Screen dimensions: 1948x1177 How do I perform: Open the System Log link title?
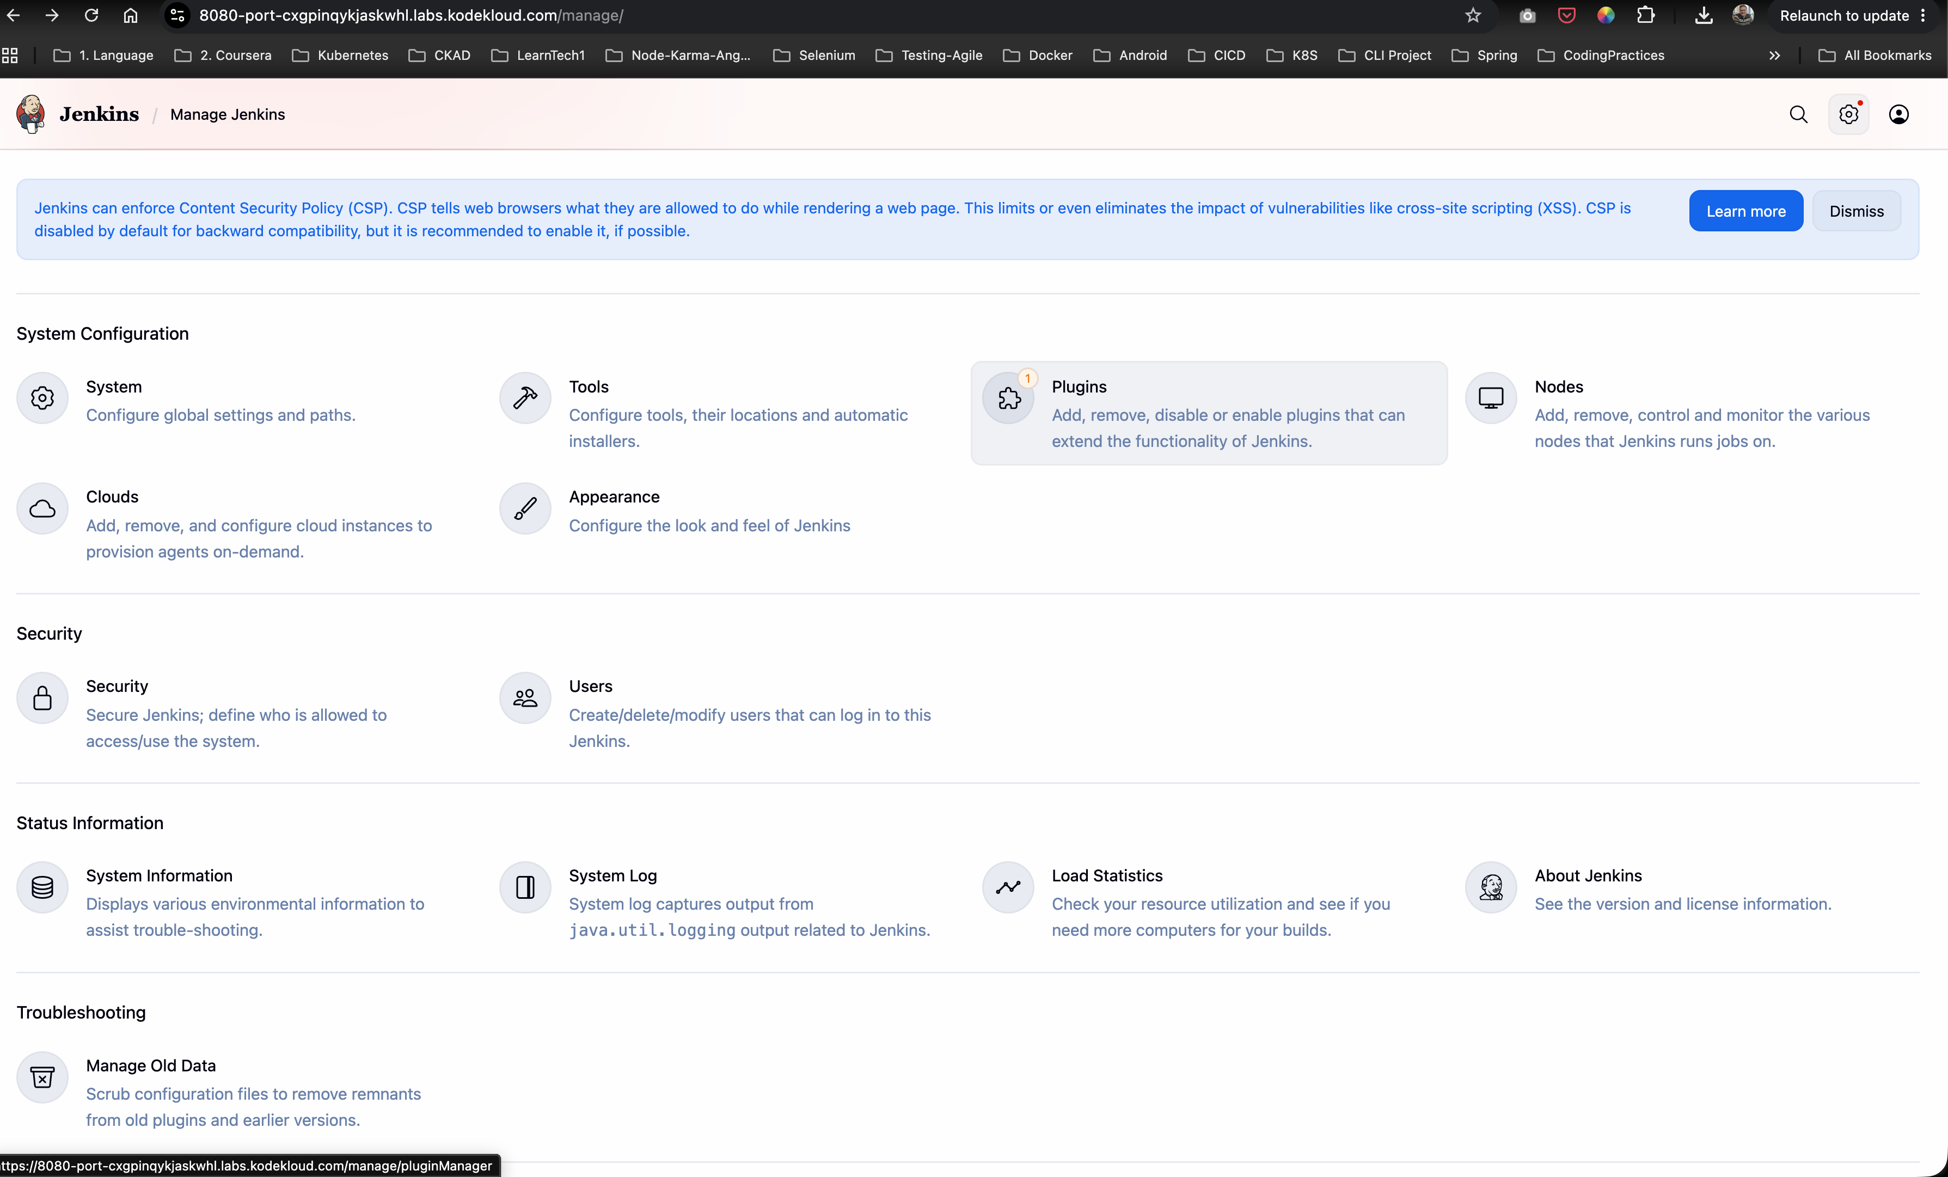click(612, 876)
